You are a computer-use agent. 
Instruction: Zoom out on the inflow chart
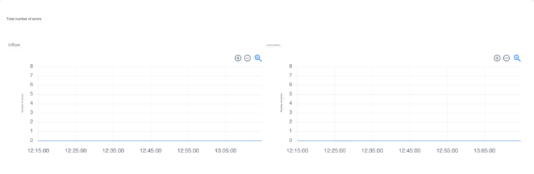click(247, 58)
